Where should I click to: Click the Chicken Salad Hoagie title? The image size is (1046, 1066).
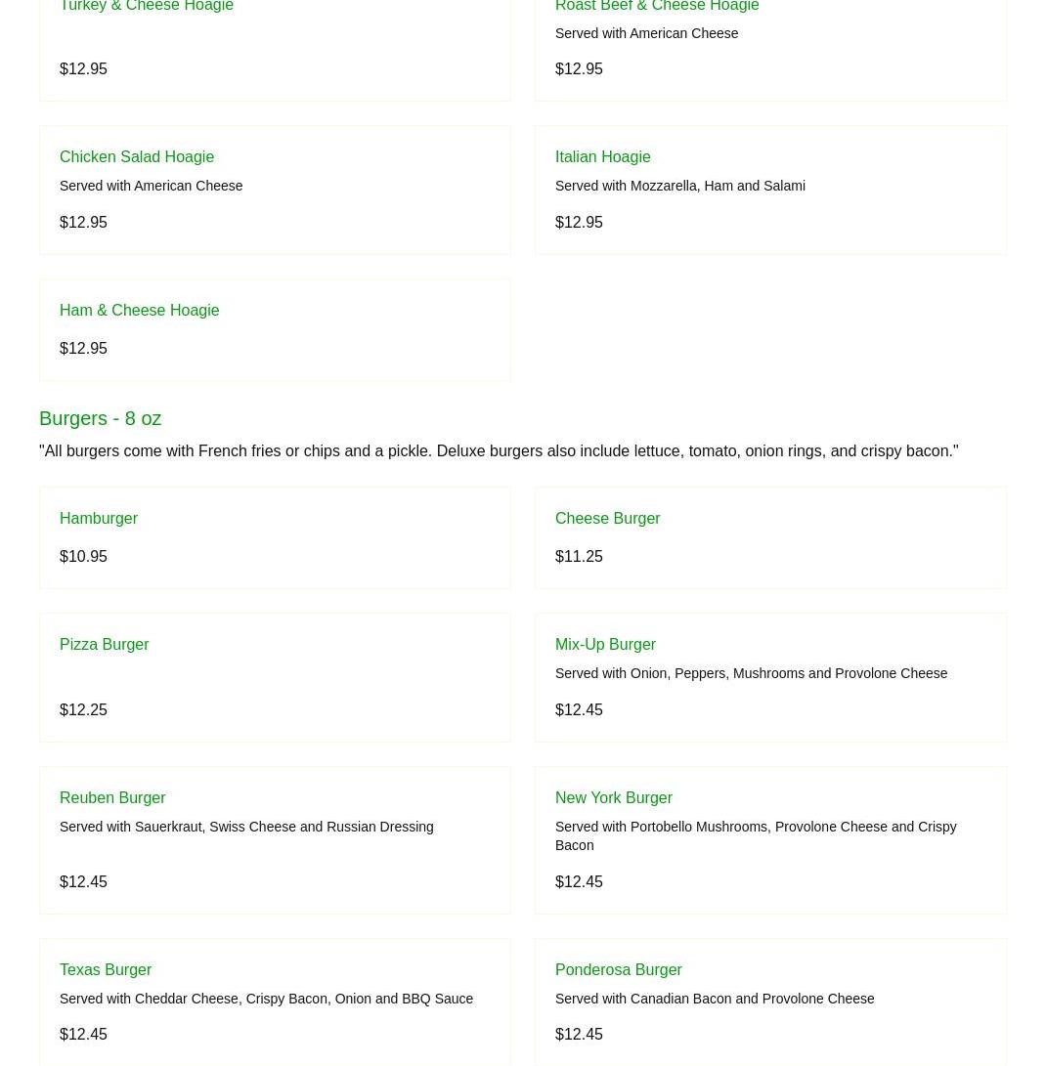[137, 156]
